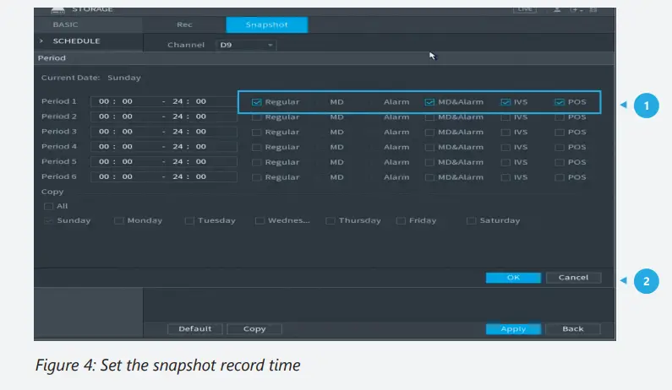Uncheck Regular for Period 1
The width and height of the screenshot is (672, 390).
(256, 102)
